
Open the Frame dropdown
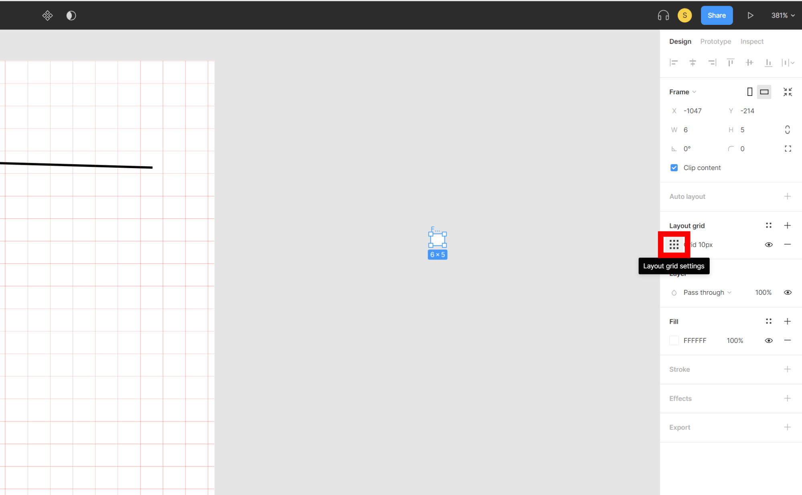click(x=683, y=92)
